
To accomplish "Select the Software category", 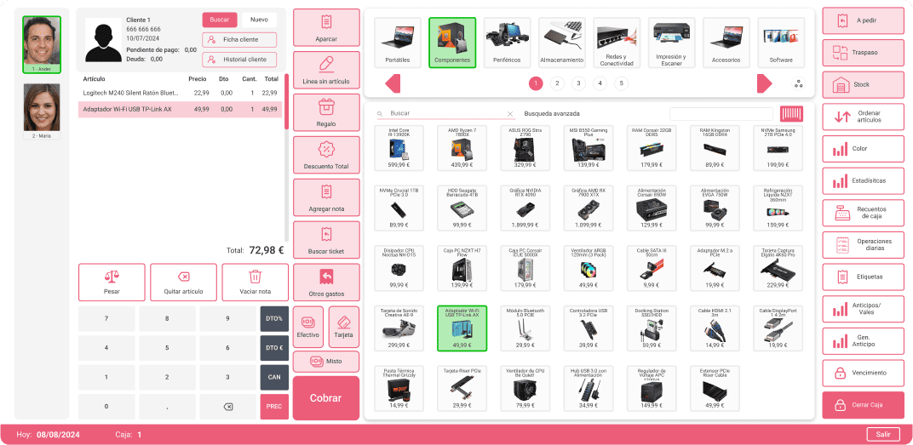I will pos(781,43).
